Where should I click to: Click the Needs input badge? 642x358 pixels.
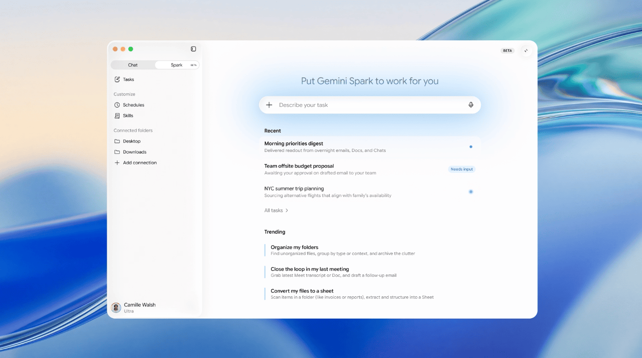pos(462,169)
